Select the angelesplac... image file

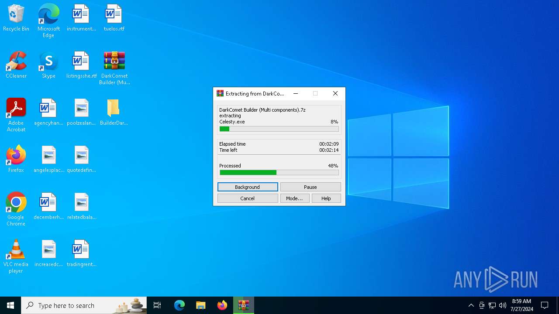click(x=48, y=160)
